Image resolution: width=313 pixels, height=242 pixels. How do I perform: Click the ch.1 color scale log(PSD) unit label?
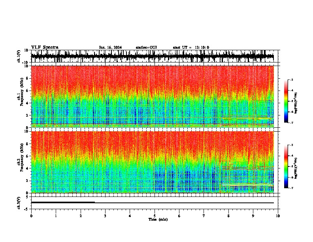(296, 103)
